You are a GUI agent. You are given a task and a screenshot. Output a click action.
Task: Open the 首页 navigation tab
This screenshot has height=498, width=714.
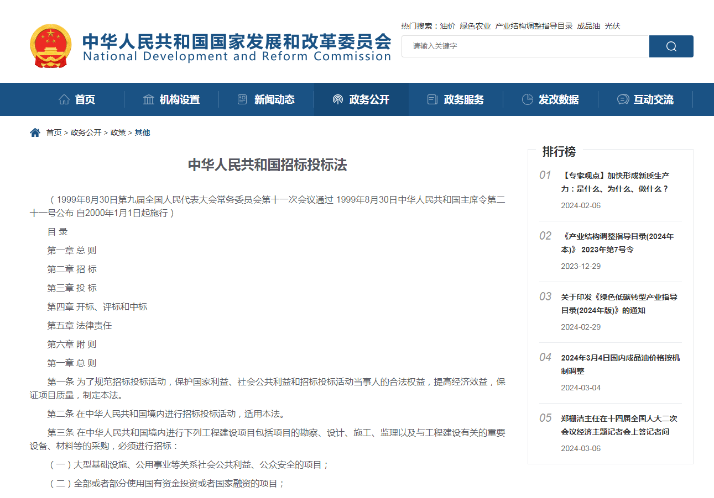[77, 99]
